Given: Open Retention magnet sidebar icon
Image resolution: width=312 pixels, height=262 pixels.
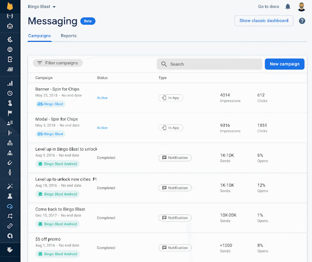Looking at the screenshot, I should point(10,163).
